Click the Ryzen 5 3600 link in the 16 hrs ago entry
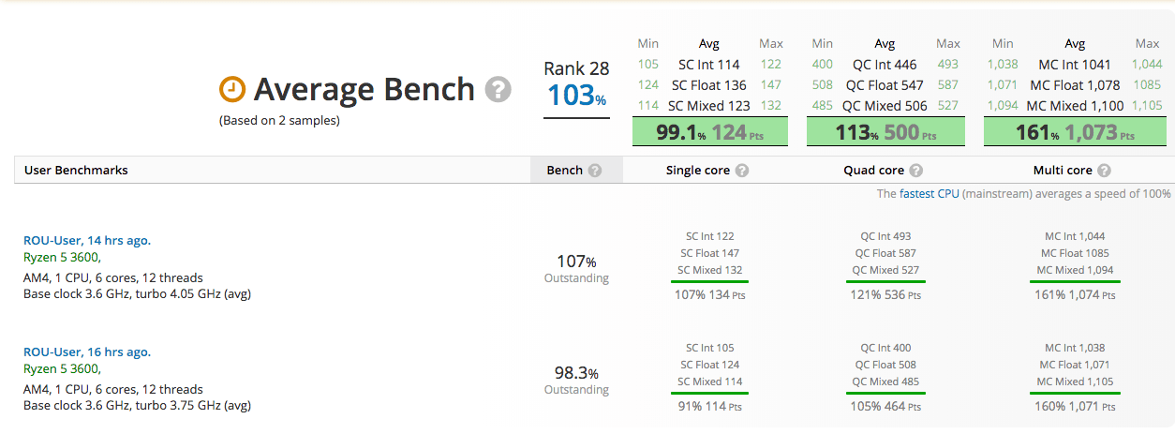Image resolution: width=1175 pixels, height=434 pixels. coord(61,369)
